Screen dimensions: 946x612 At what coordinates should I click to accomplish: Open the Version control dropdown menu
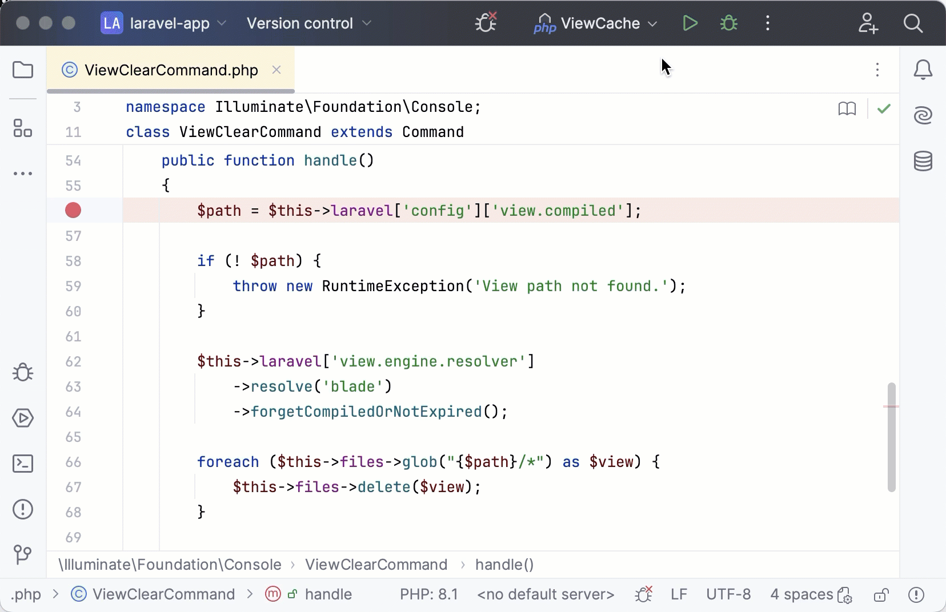[309, 23]
